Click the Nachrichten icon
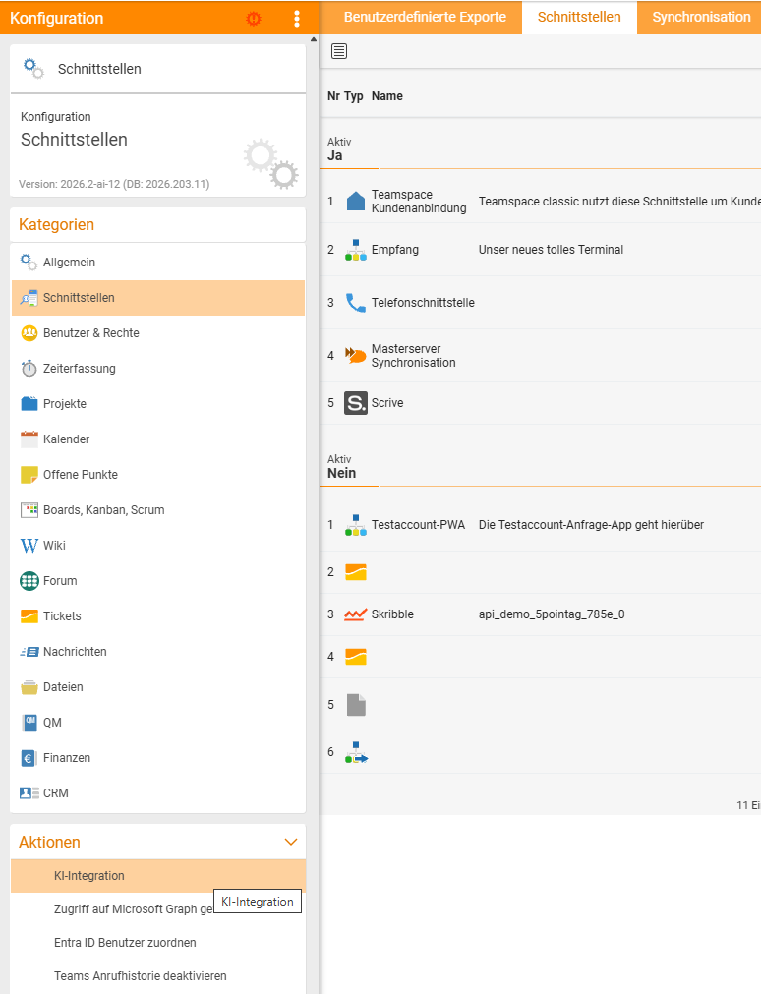 point(29,652)
